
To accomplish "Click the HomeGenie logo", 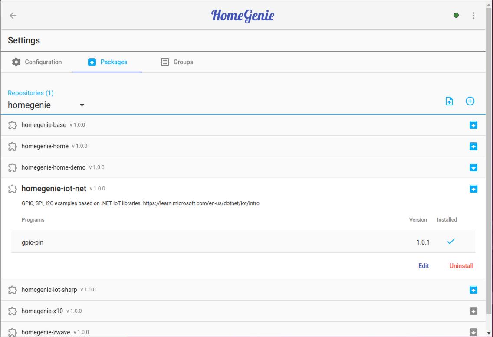I will (243, 16).
